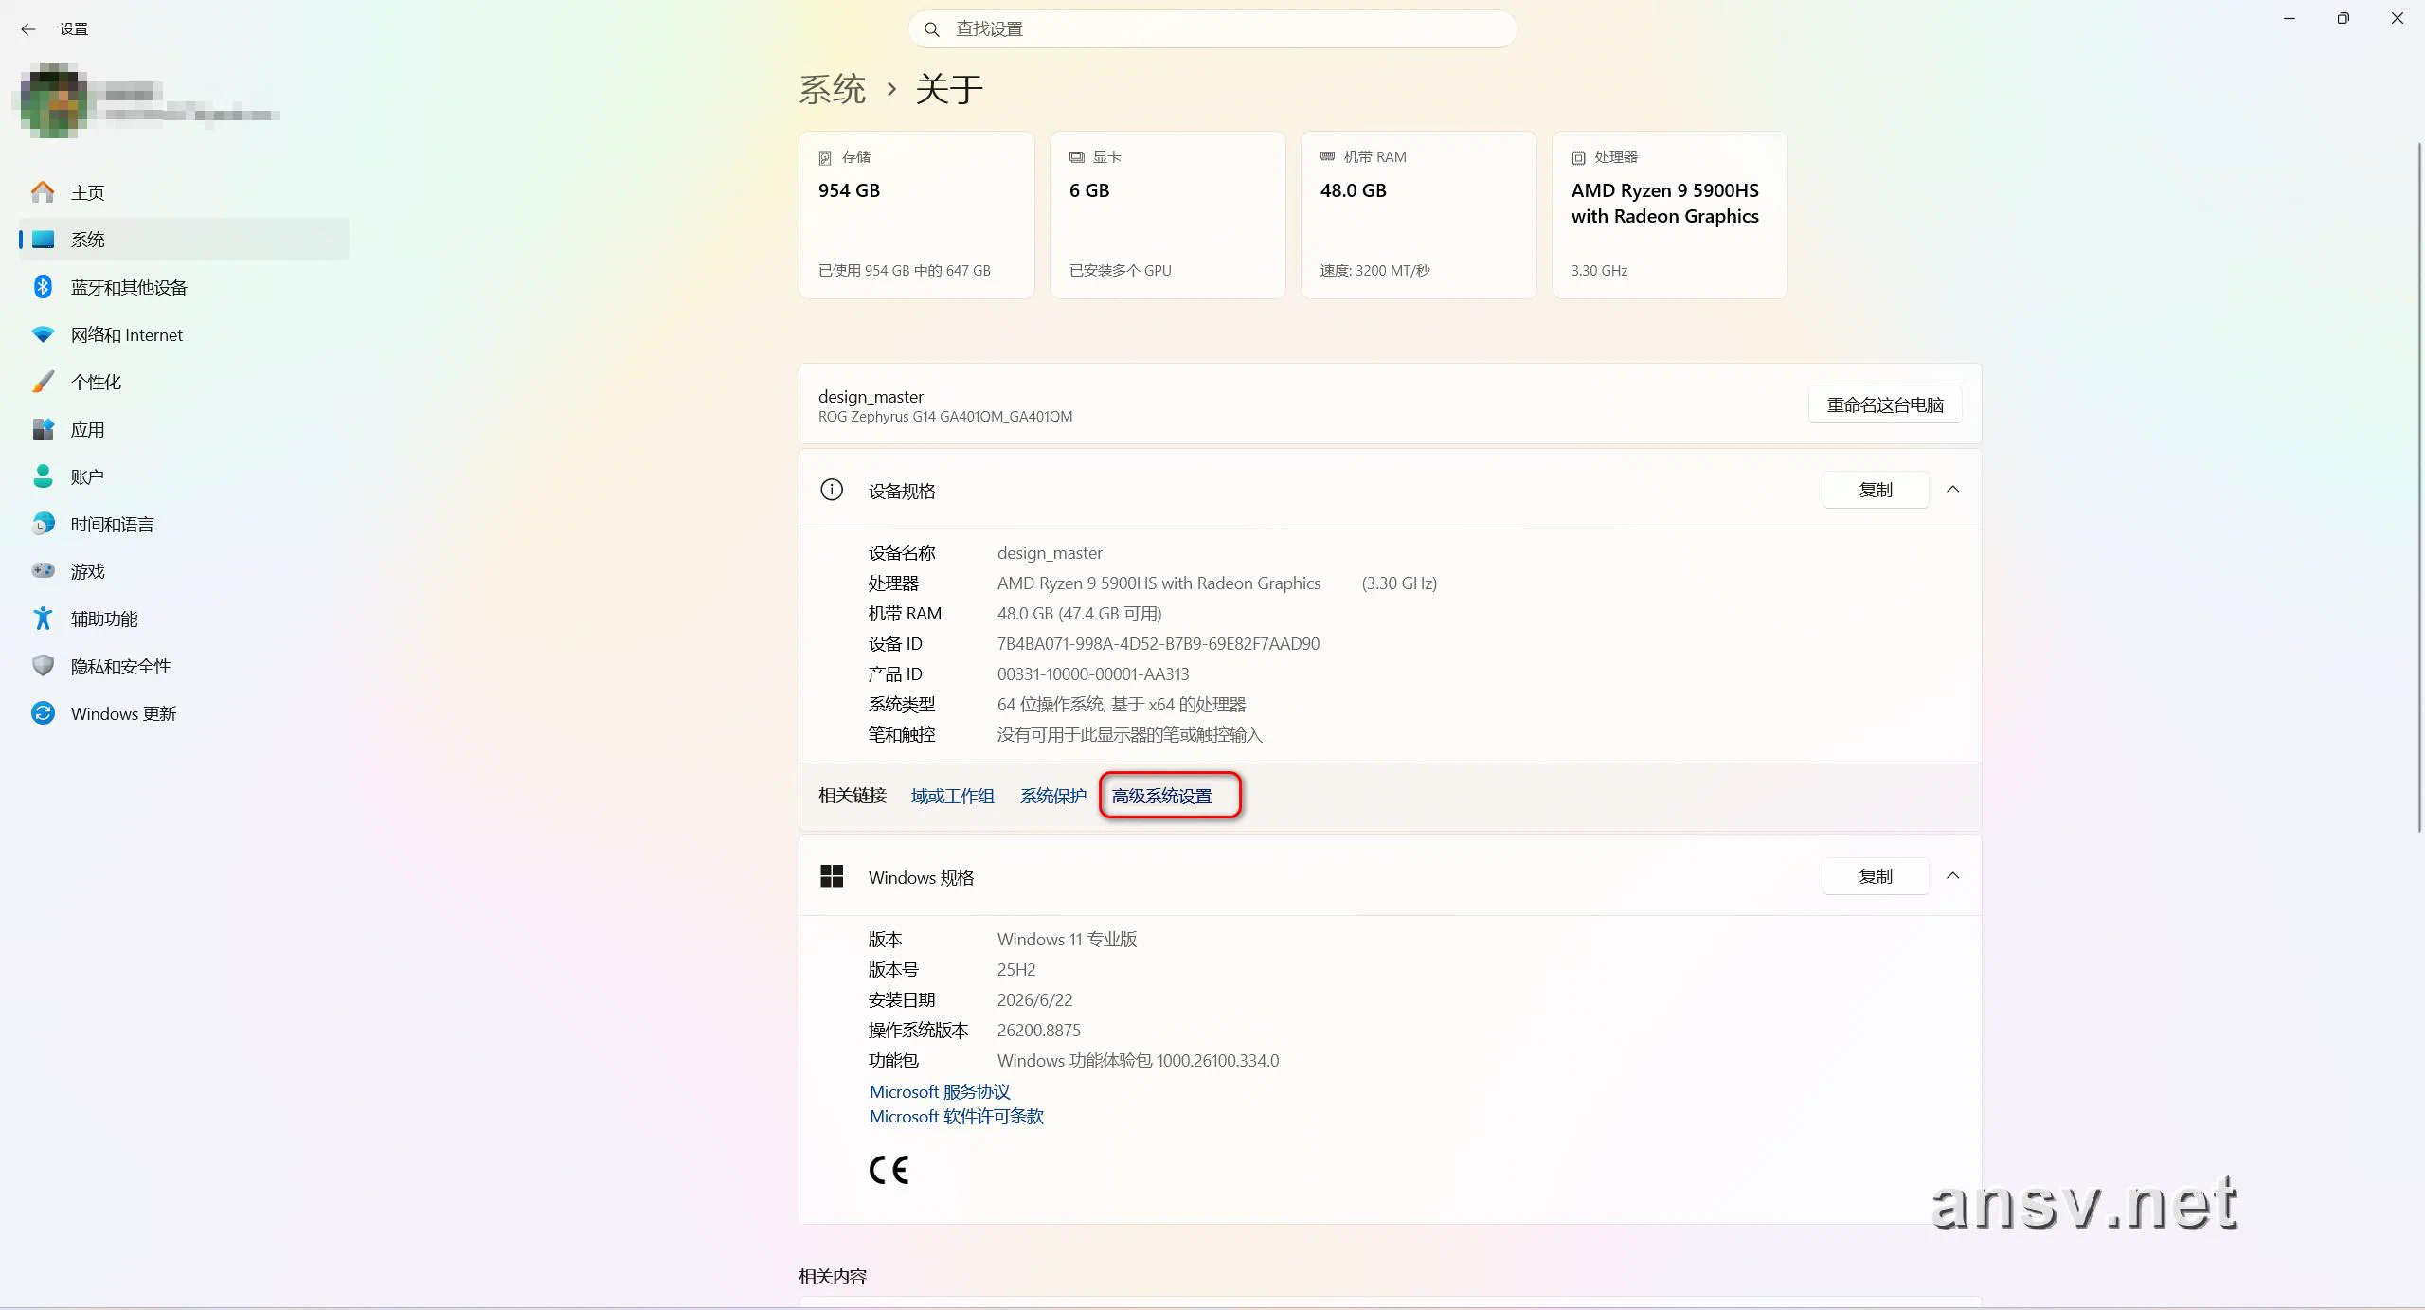Focus the 查找设置 search field
The image size is (2425, 1310).
[1212, 29]
